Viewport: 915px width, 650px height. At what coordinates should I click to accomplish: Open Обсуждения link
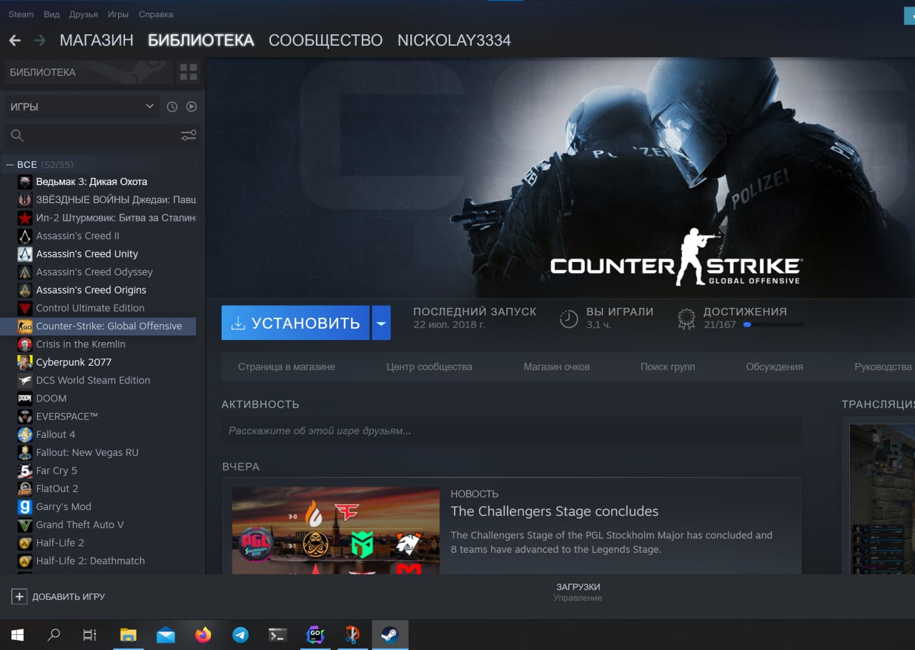click(x=774, y=366)
